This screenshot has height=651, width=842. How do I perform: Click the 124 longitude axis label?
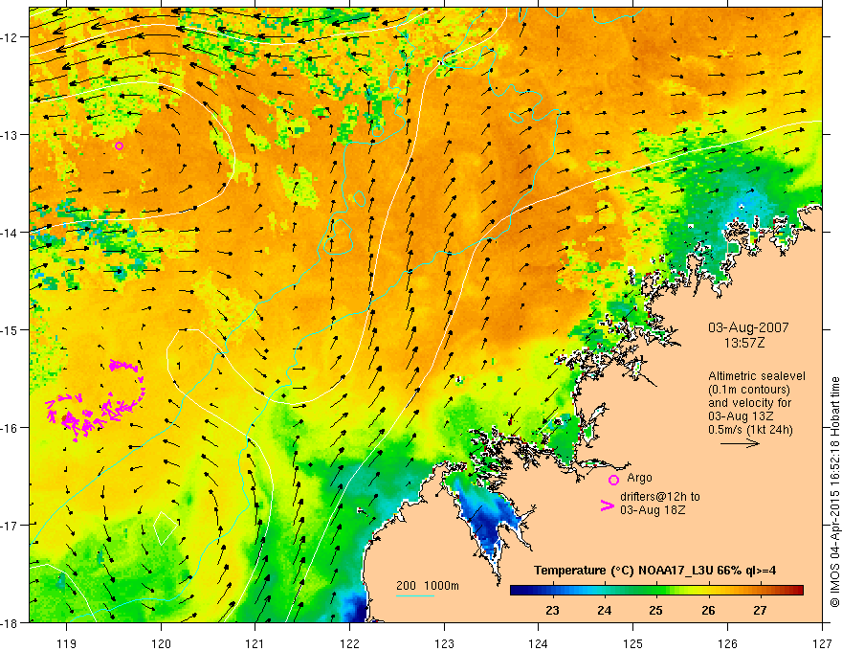(538, 643)
